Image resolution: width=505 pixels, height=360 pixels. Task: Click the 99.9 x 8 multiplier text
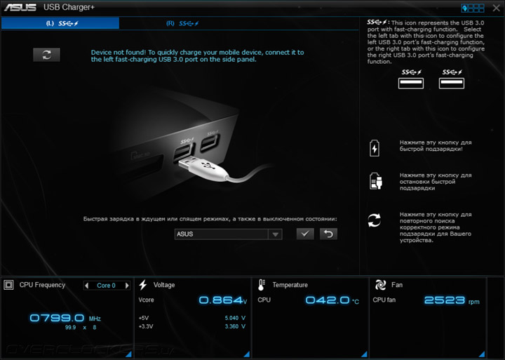pos(81,328)
